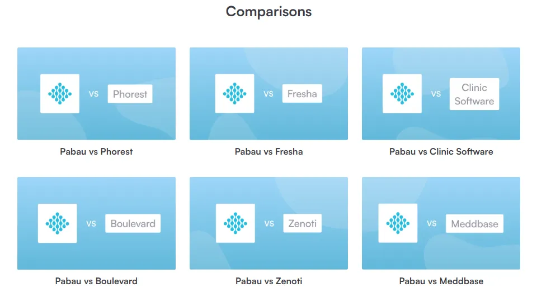The height and width of the screenshot is (297, 537).
Task: Click Pabau logo in the Phorest card
Action: 60,94
